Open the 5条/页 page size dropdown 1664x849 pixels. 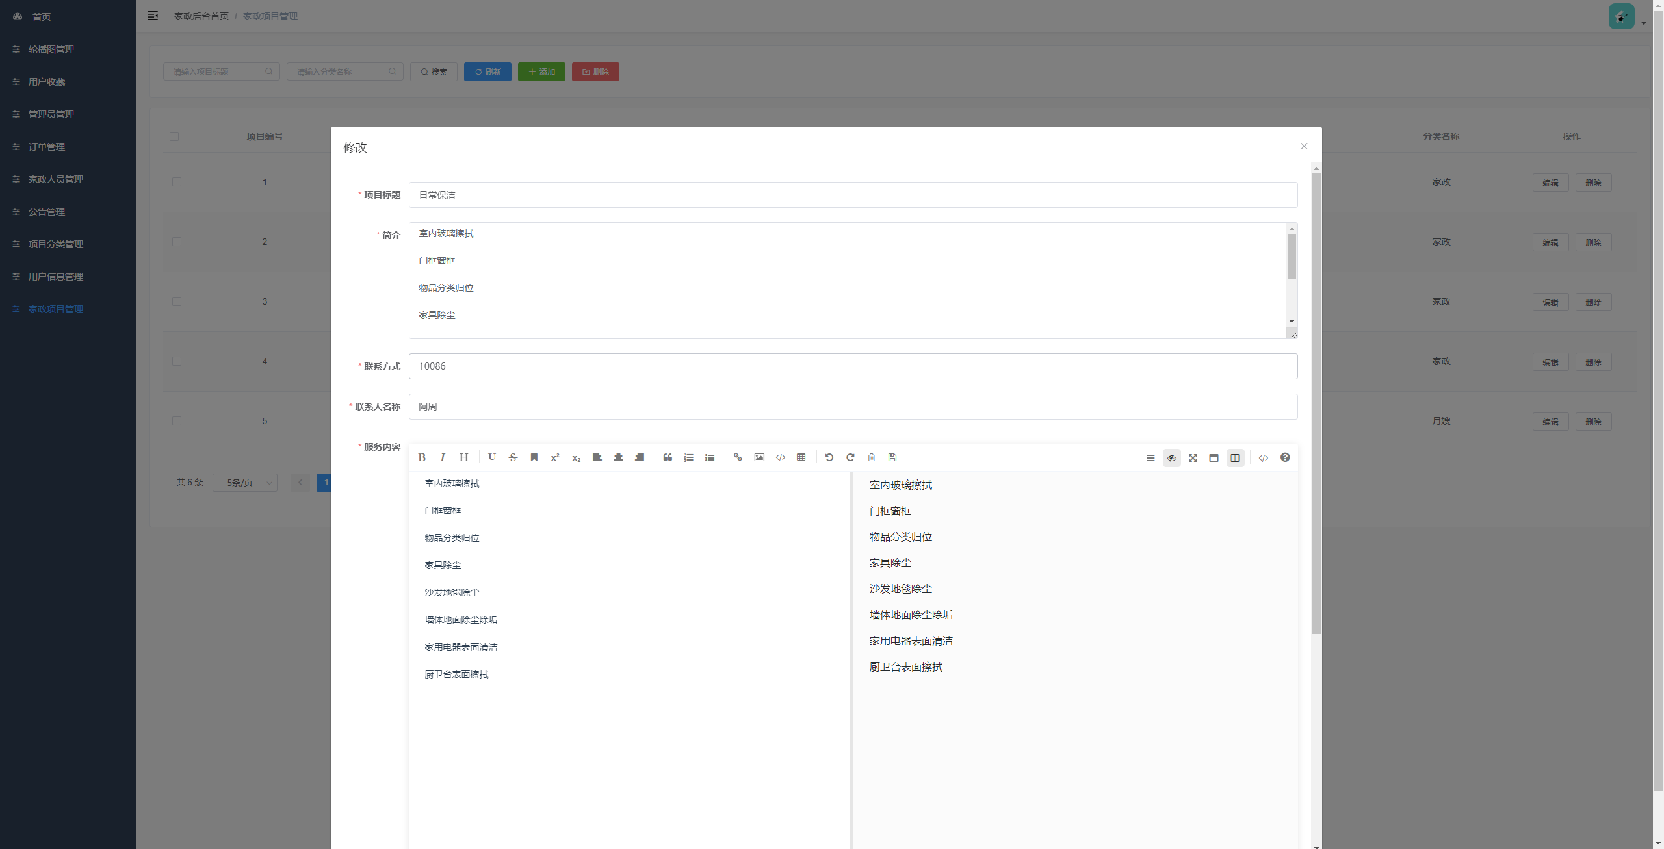tap(244, 483)
